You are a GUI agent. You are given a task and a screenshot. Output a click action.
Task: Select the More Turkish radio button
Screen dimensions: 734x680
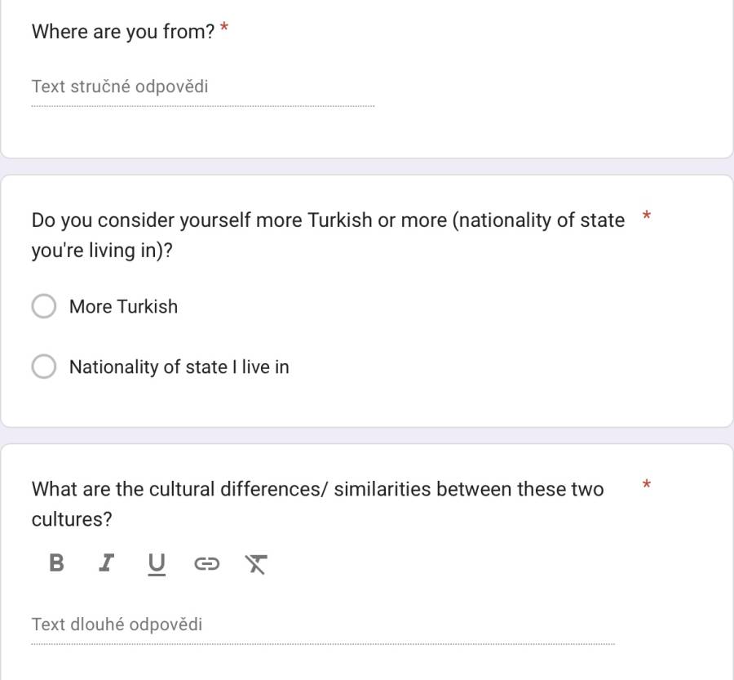(x=44, y=306)
